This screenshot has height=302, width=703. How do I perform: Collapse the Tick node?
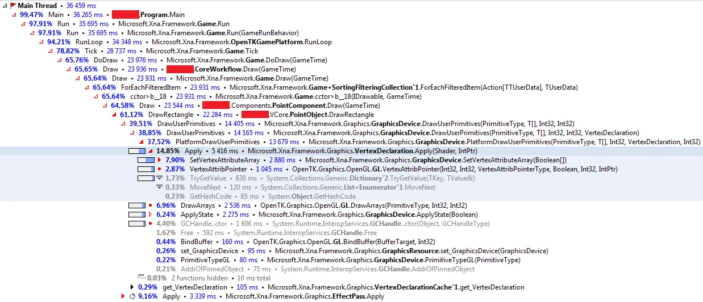point(51,51)
